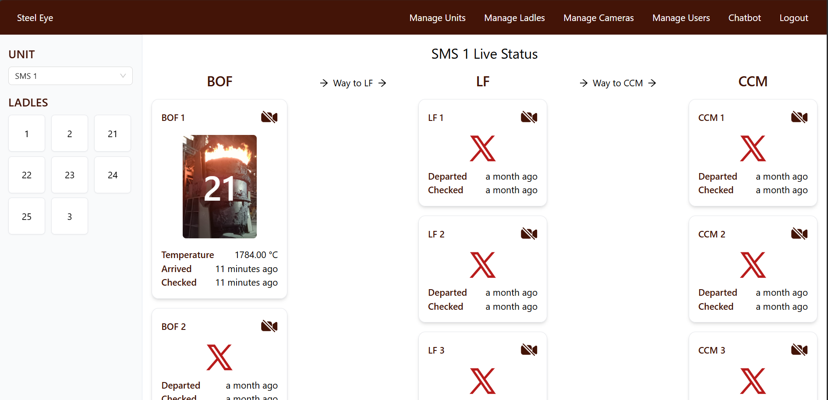828x400 pixels.
Task: Click the red X icon in LF 1
Action: click(482, 149)
